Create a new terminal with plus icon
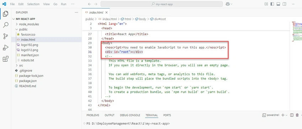This screenshot has height=129, width=302. click(283, 115)
